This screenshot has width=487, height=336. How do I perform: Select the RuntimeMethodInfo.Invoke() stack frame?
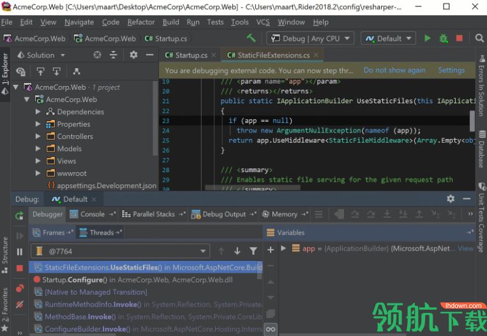click(147, 304)
